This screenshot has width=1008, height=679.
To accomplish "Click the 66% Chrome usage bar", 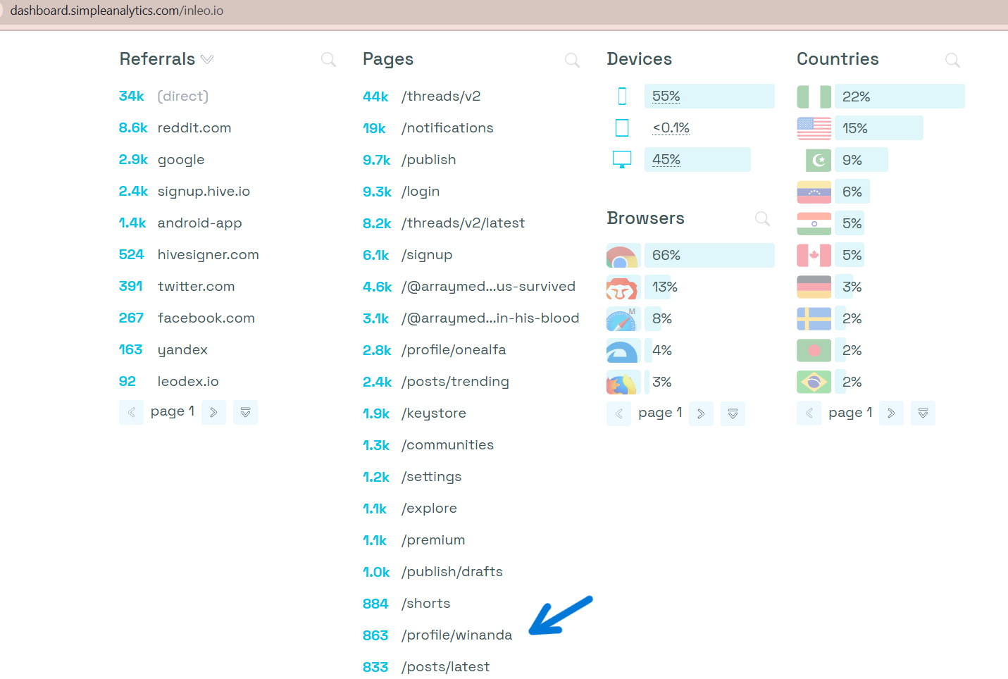I will pyautogui.click(x=709, y=256).
